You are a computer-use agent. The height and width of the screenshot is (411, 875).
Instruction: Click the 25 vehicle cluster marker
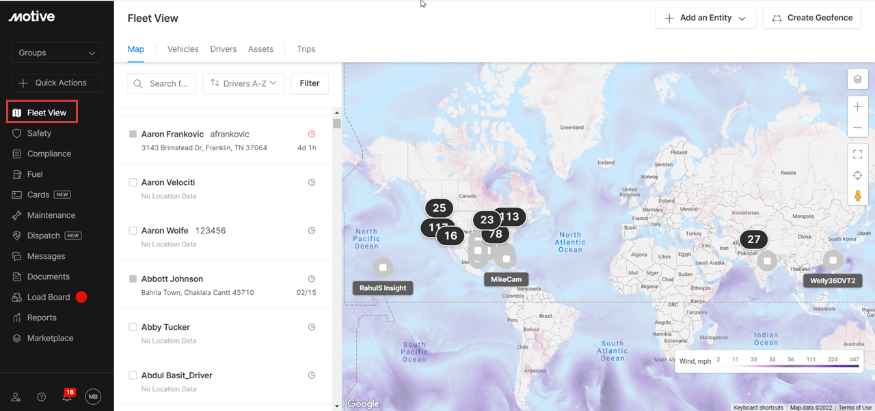440,208
